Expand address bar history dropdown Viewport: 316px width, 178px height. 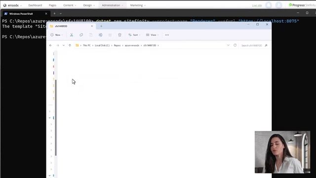coord(228,45)
